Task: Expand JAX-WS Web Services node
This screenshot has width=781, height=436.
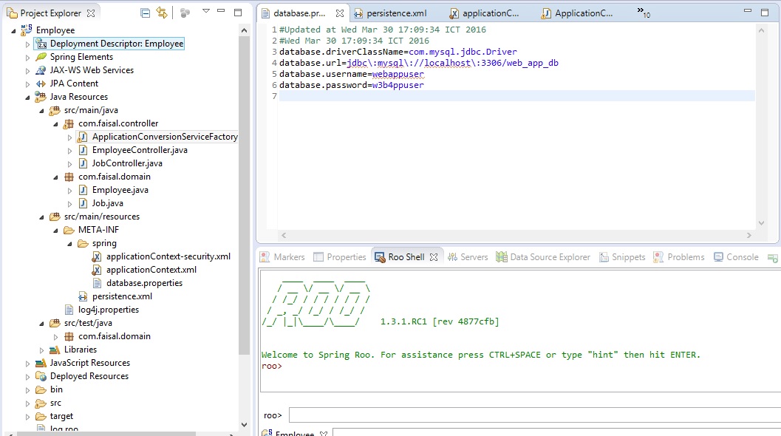Action: click(27, 71)
